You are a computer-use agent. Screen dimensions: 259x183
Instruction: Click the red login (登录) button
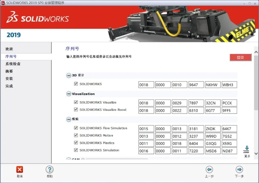[x=240, y=57]
